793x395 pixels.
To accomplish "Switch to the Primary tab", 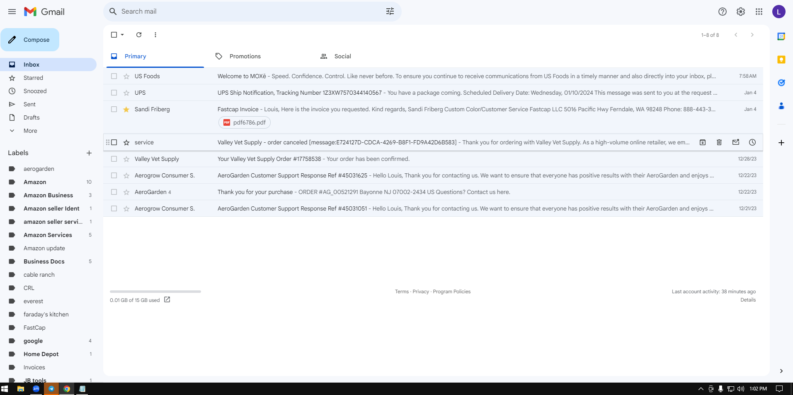I will 155,56.
